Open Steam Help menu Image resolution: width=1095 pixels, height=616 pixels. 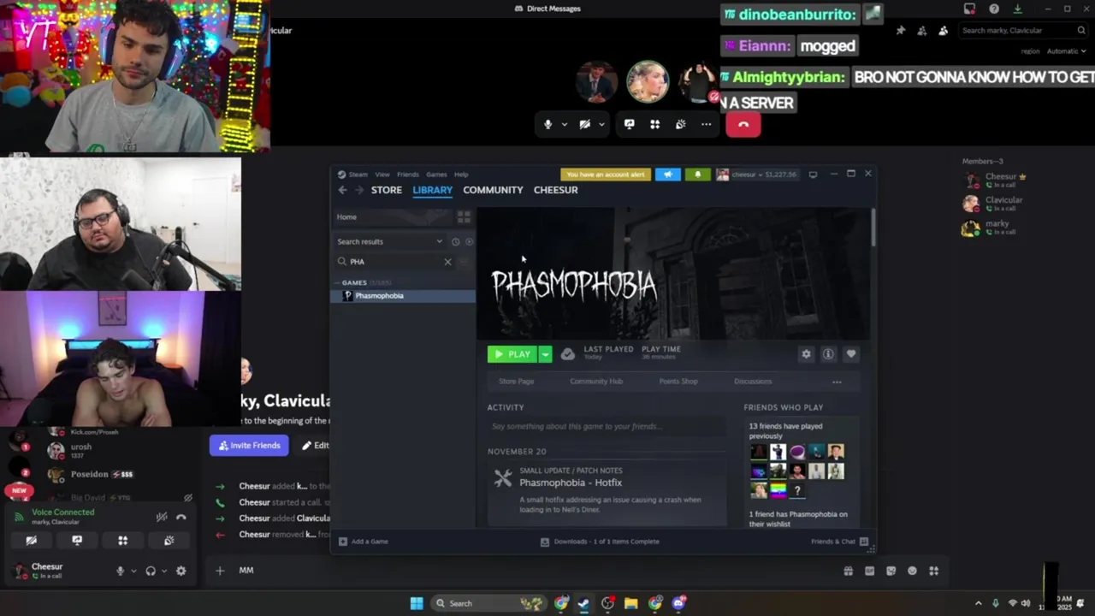461,175
